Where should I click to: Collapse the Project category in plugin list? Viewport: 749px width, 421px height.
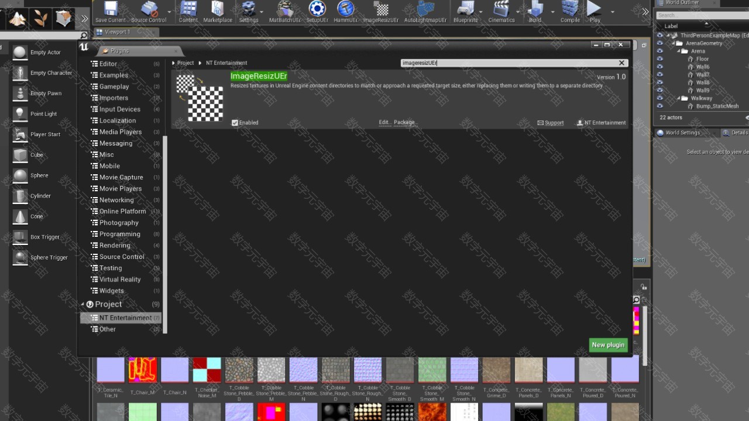coord(83,305)
